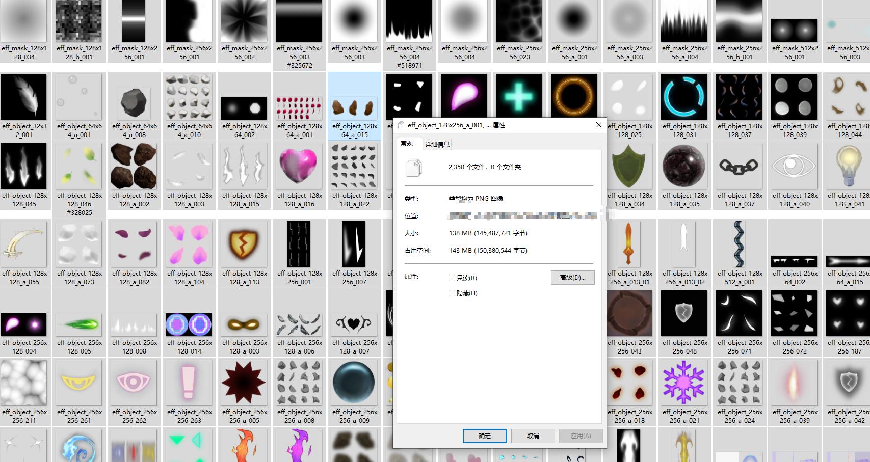Select green streak thumbnail eff_object_256x128_005
This screenshot has height=462, width=870.
[x=79, y=324]
